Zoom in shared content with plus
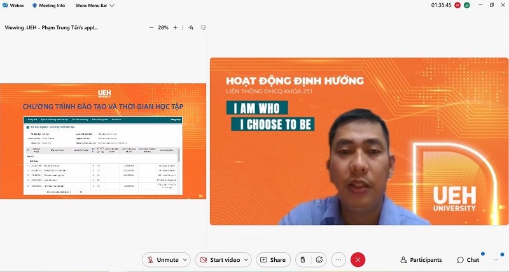Screen dimensions: 509x272 click(176, 27)
